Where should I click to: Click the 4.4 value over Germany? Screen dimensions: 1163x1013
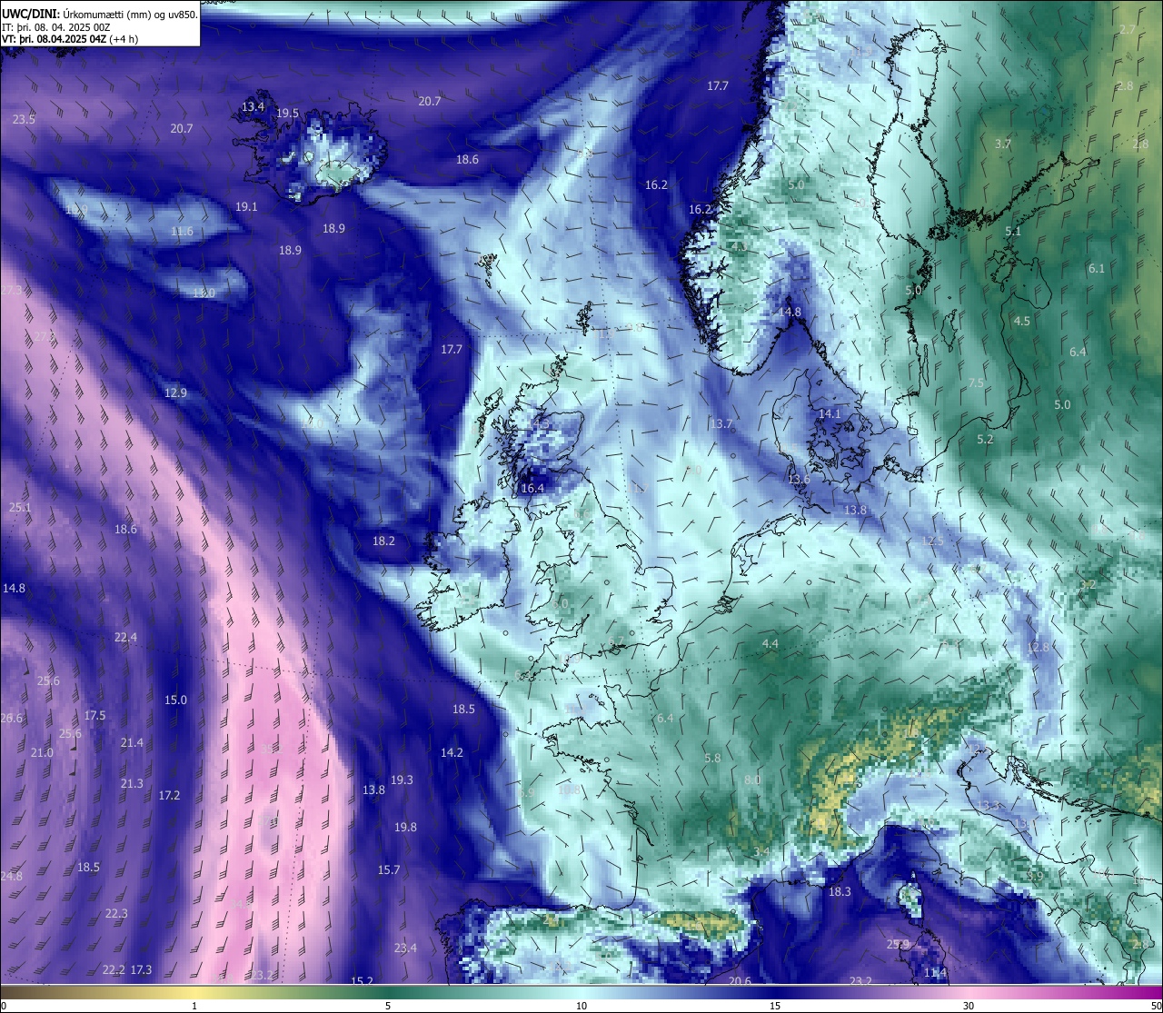tap(770, 643)
